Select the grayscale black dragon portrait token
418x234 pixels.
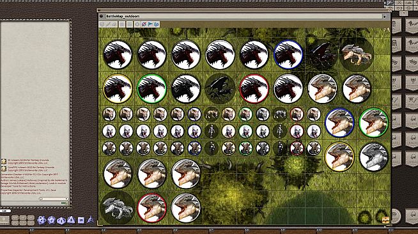pos(186,88)
